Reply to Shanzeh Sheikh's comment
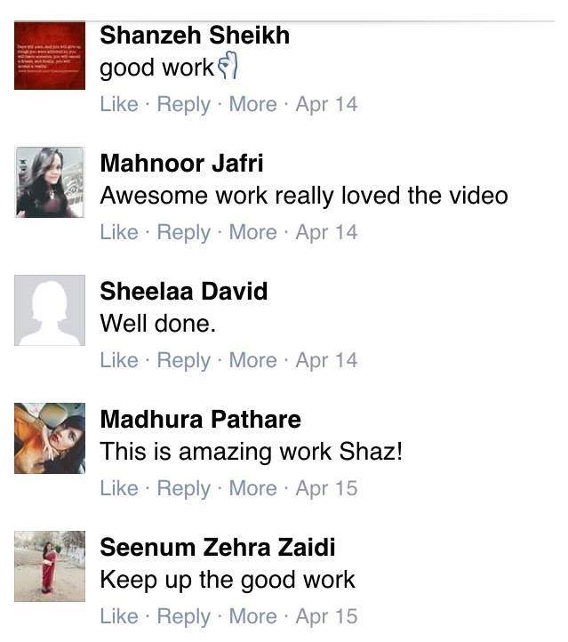568x642 pixels. [x=183, y=104]
